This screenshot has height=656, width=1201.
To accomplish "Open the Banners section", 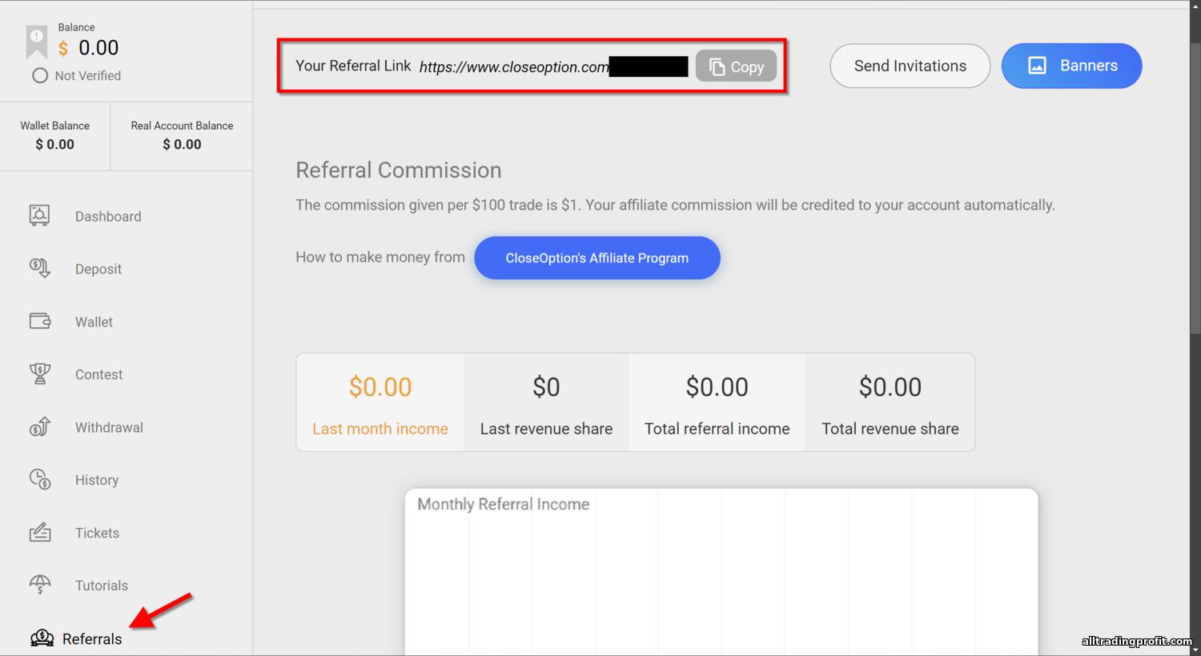I will click(1071, 66).
